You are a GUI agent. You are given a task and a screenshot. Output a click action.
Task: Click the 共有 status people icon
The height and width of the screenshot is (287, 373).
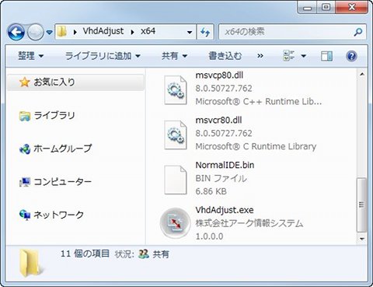click(x=143, y=254)
